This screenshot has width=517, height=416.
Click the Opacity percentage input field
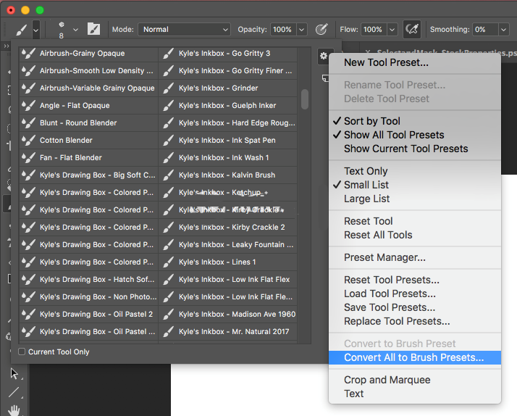pos(282,30)
